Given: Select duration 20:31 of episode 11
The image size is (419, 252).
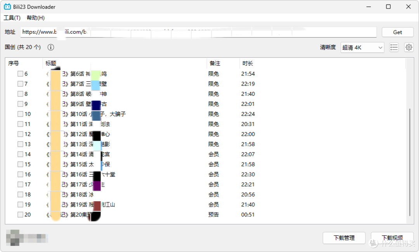Looking at the screenshot, I should (x=248, y=124).
